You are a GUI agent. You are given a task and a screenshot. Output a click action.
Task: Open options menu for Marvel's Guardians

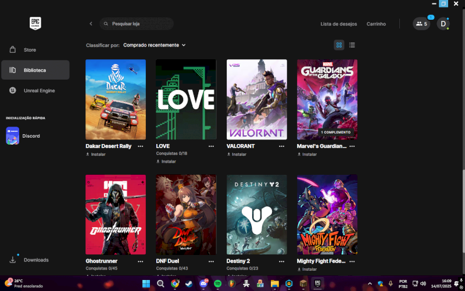point(352,146)
